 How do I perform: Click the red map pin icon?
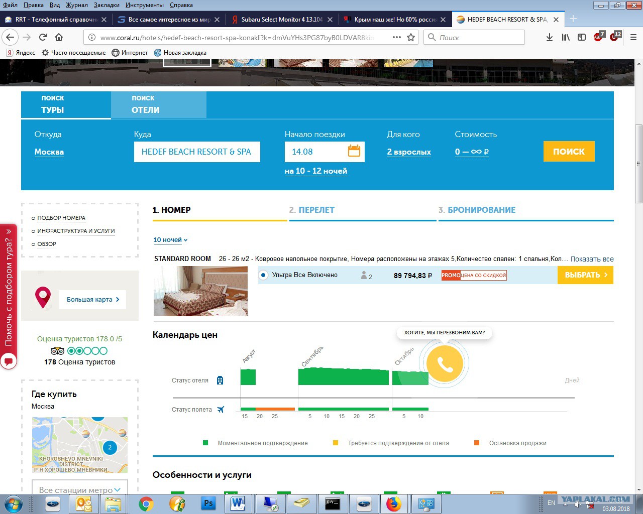click(x=43, y=298)
